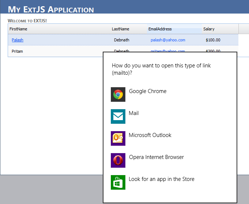
Task: Select Opera Internet Browser label
Action: click(156, 157)
